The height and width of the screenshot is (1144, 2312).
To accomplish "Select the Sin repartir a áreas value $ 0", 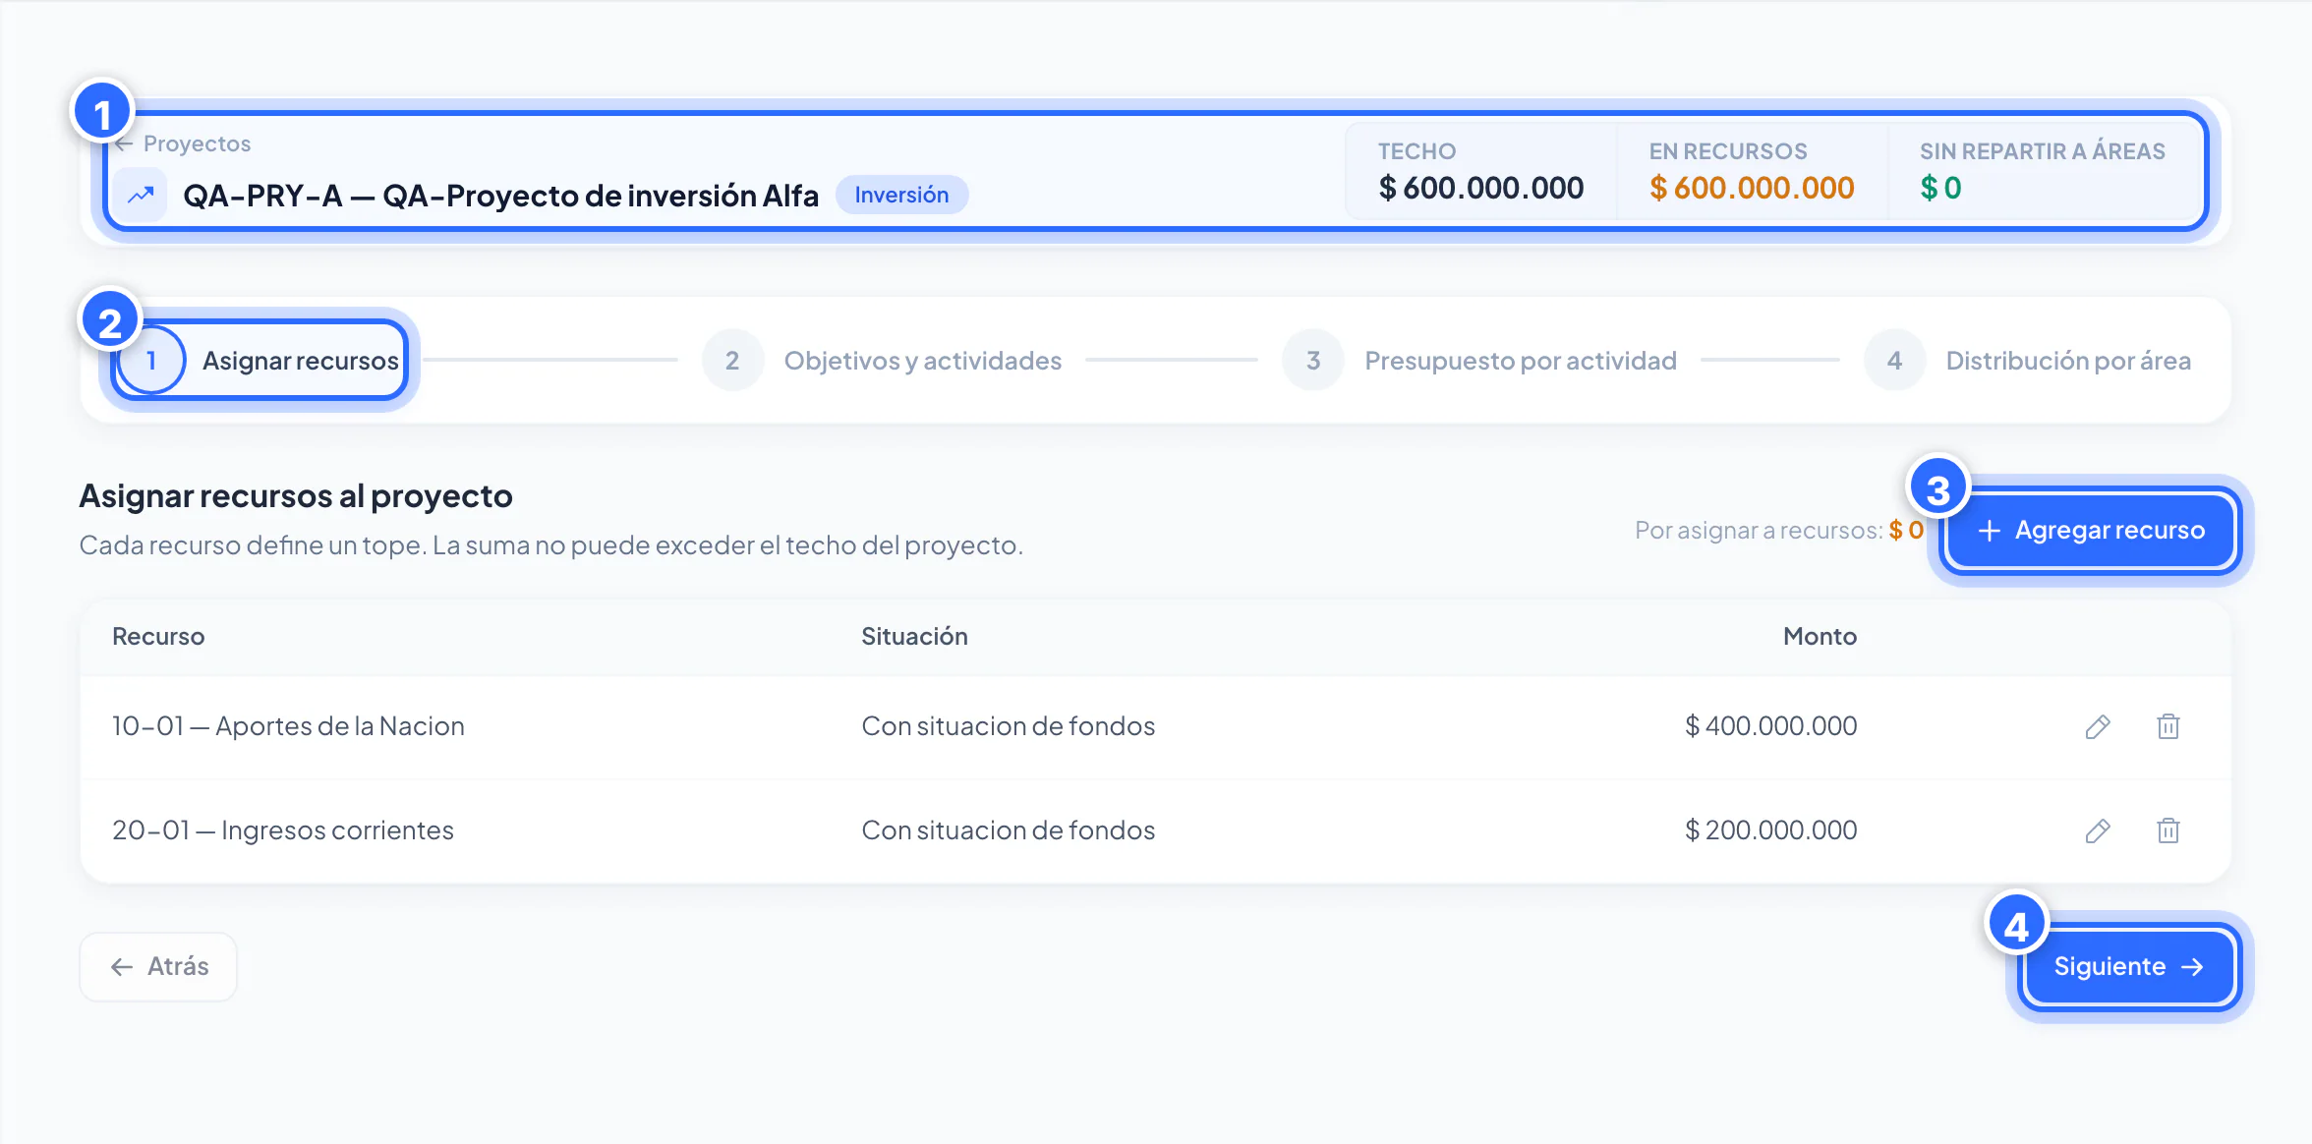I will 1940,188.
